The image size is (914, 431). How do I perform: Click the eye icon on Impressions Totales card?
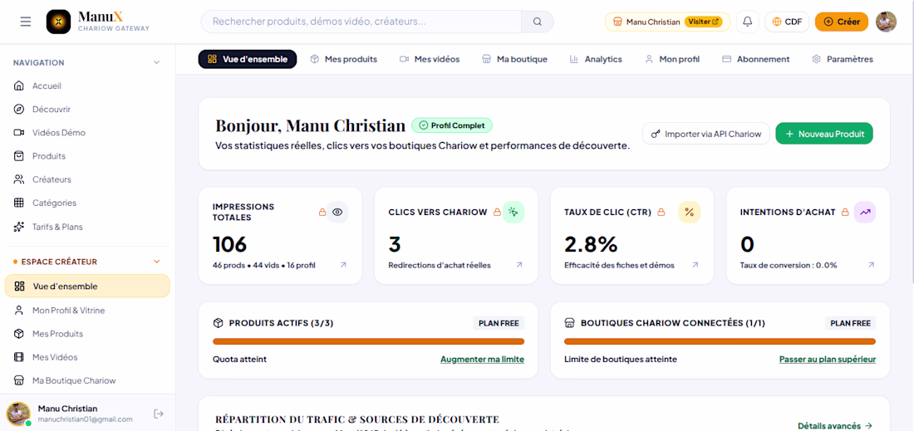(337, 212)
